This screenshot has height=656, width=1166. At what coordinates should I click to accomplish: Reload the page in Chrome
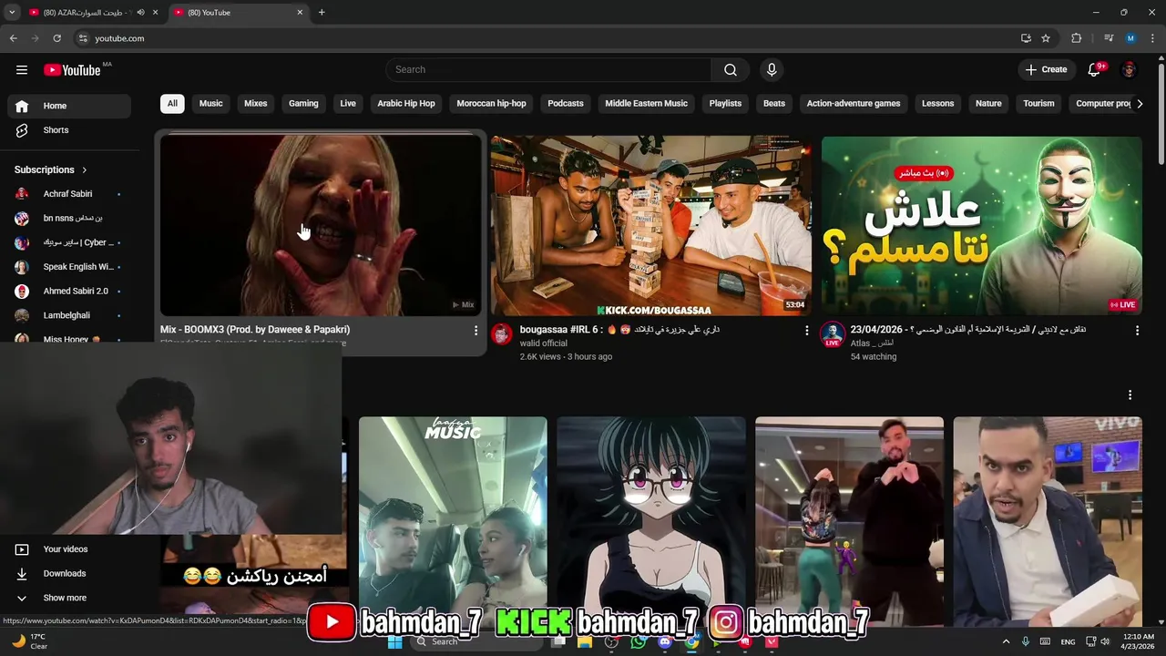click(56, 38)
